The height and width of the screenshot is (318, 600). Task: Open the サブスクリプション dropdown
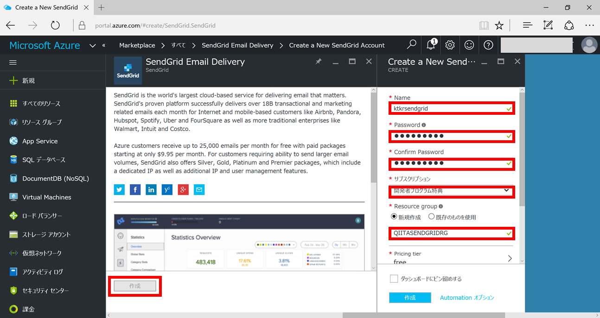point(452,191)
